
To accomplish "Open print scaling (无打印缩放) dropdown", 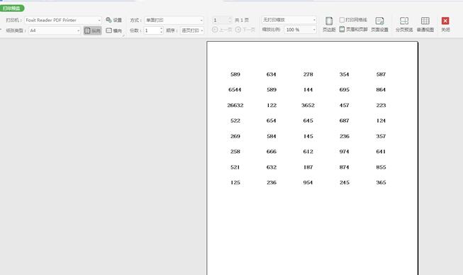I will coord(289,20).
